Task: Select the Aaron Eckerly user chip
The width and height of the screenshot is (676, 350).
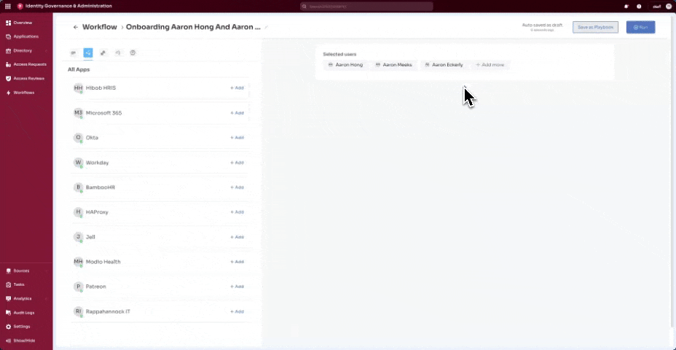Action: click(x=444, y=65)
